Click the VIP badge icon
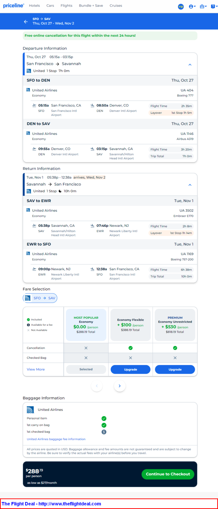 181,7
